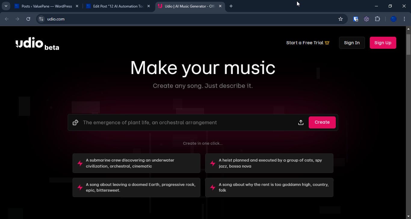
Task: Close the Udio AI Music Generator tab
Action: pos(220,6)
